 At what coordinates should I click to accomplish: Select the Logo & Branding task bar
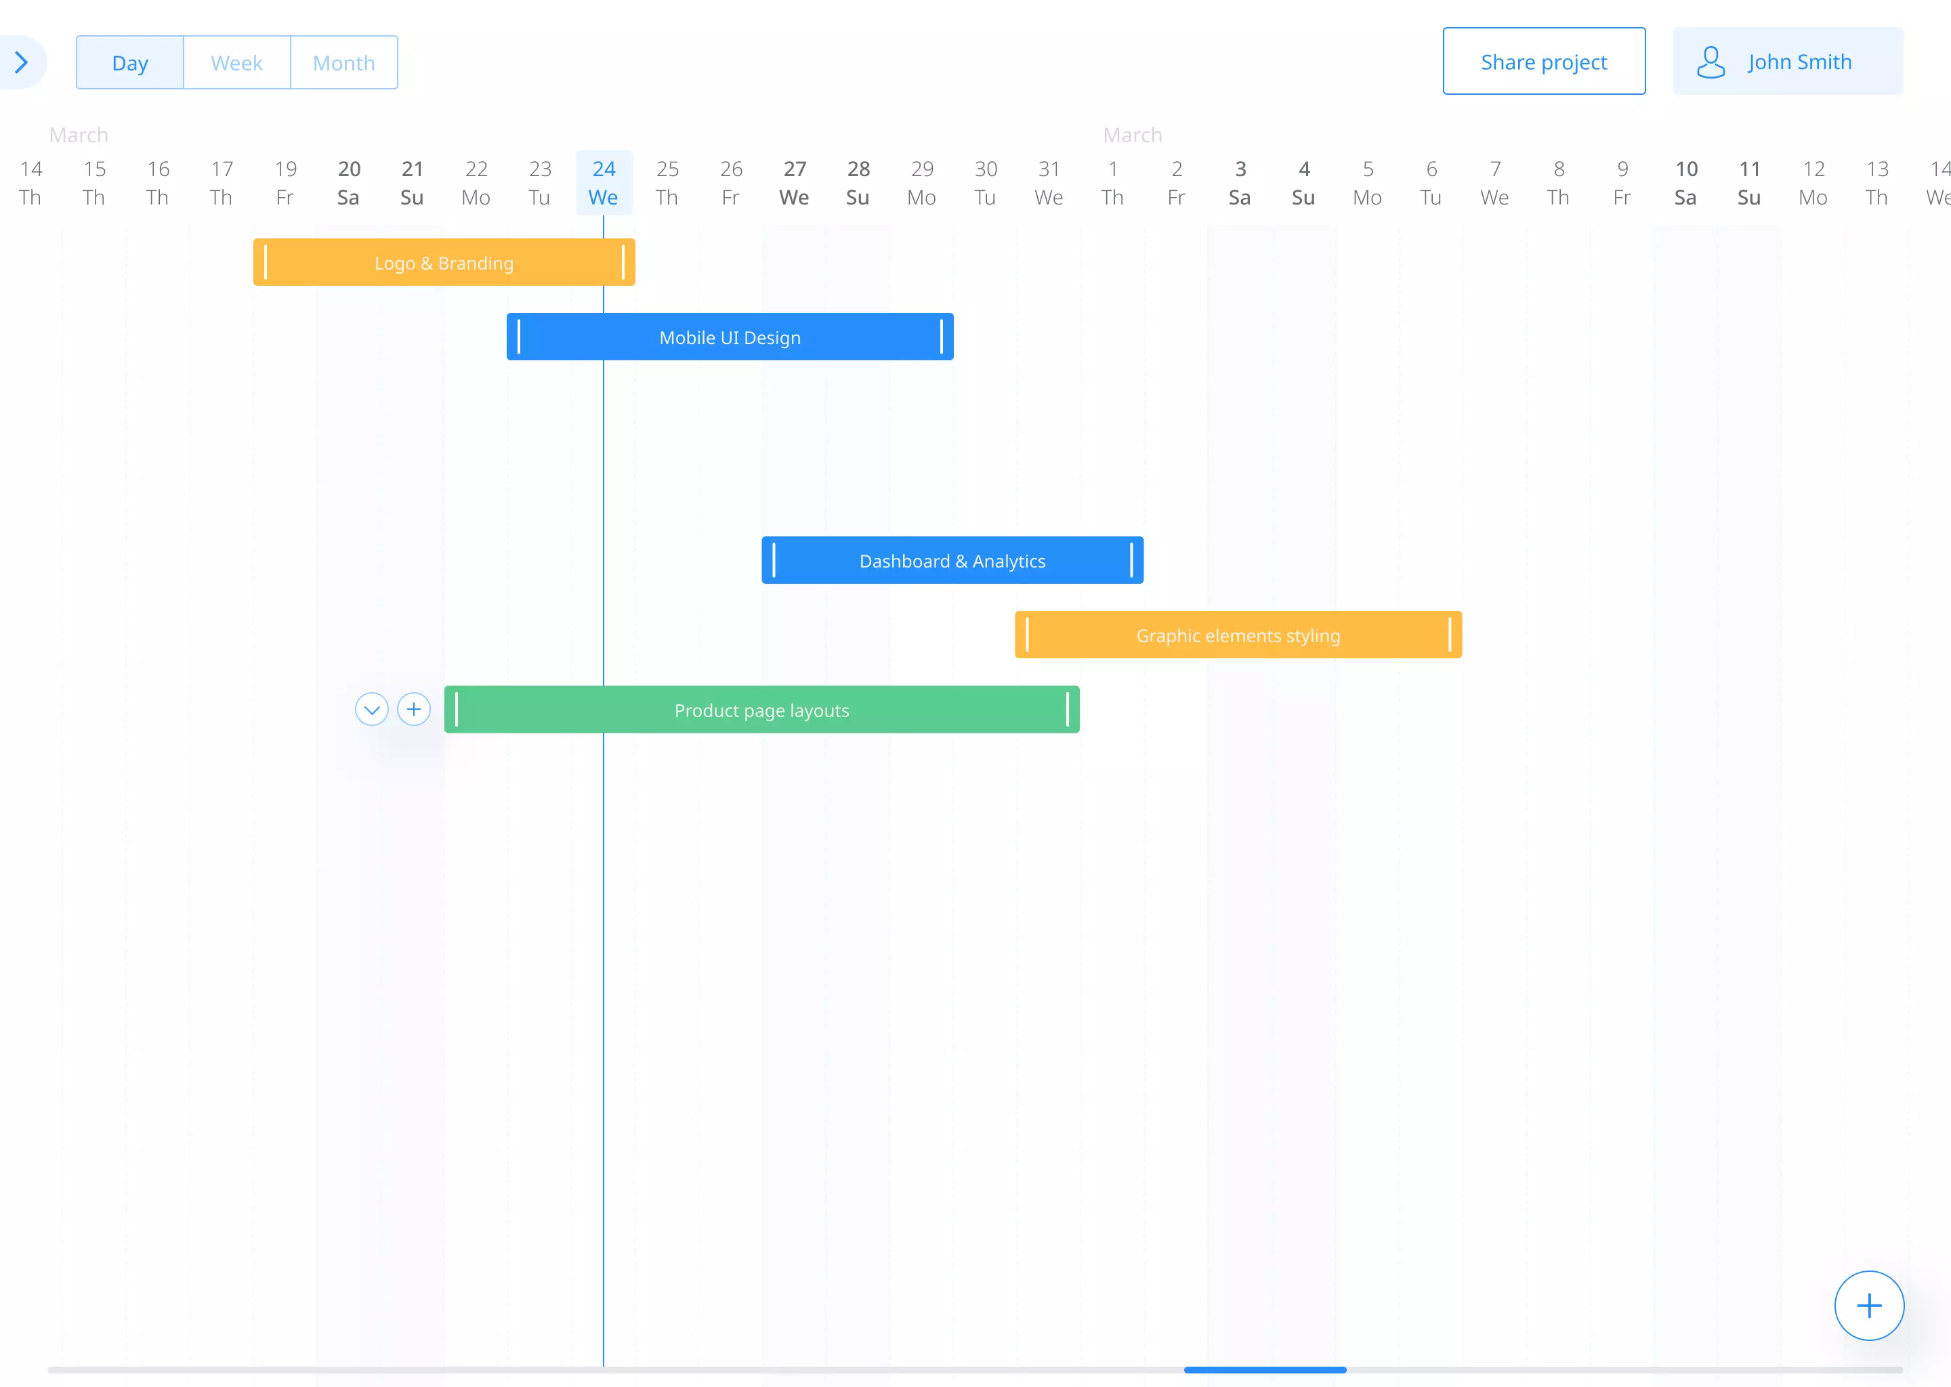coord(443,262)
